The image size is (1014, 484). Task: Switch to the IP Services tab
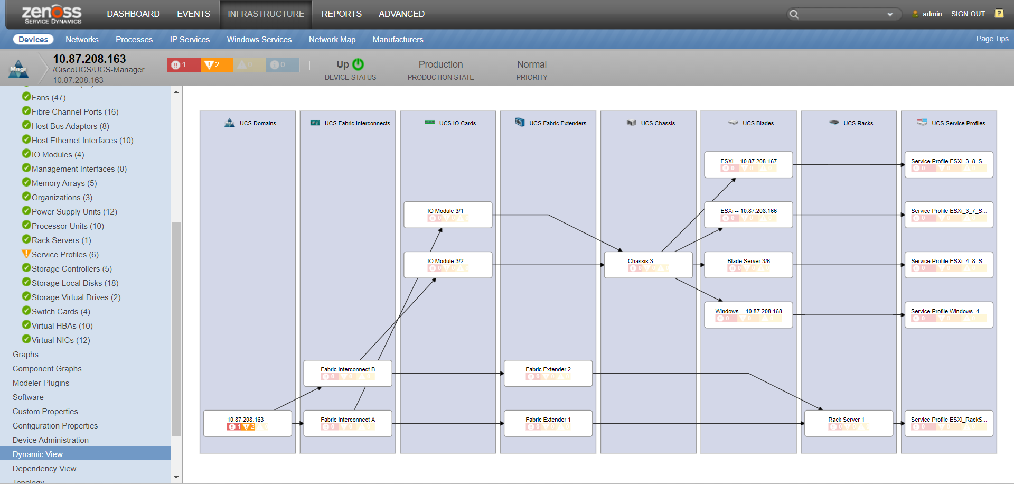click(190, 40)
